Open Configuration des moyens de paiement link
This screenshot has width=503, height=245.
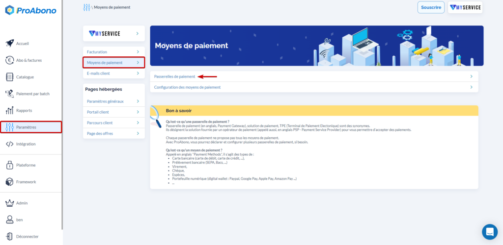(x=187, y=87)
